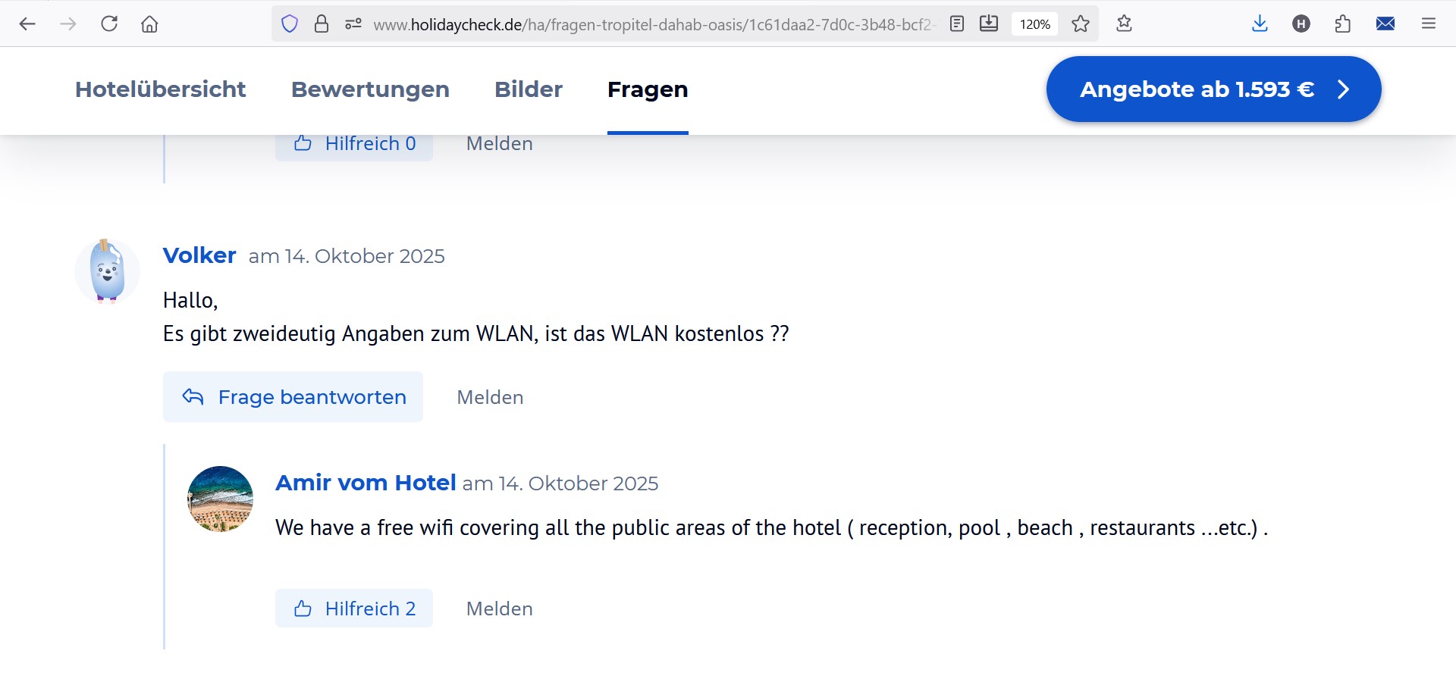This screenshot has height=679, width=1456.
Task: Open the Amir vom Hotel profile link
Action: [366, 483]
